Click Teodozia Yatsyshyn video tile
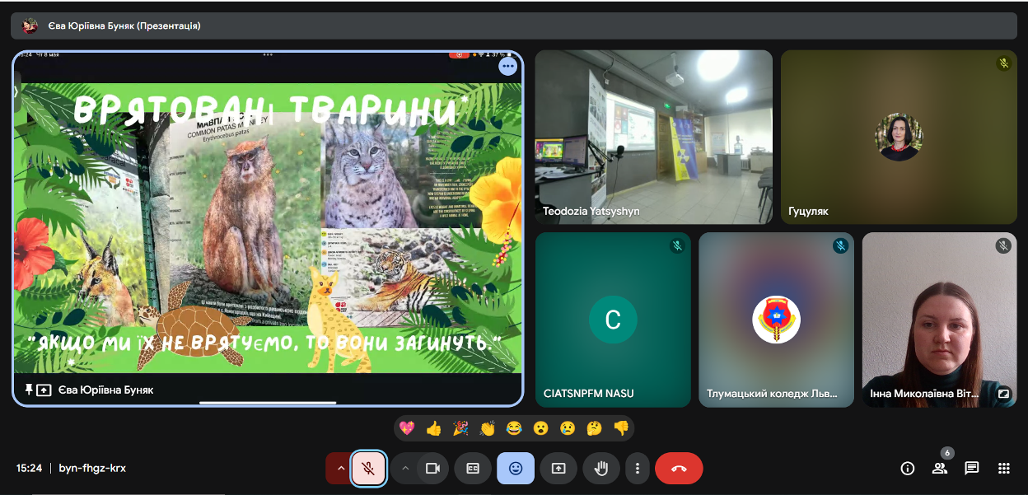 [653, 137]
